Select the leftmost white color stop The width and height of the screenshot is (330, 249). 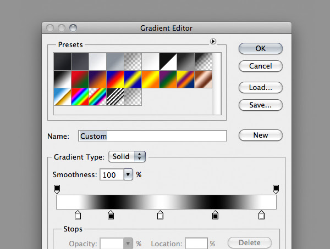click(78, 215)
